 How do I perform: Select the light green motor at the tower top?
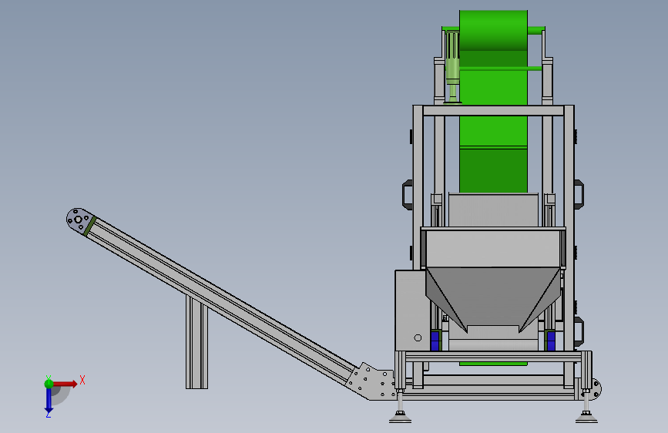tap(452, 66)
